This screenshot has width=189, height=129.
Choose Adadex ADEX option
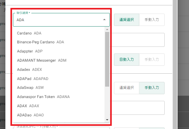click(59, 70)
